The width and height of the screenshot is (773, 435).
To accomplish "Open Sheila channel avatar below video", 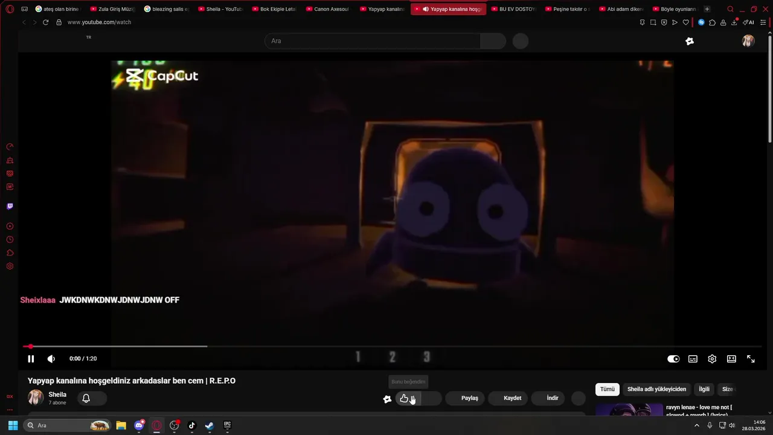I will 36,397.
